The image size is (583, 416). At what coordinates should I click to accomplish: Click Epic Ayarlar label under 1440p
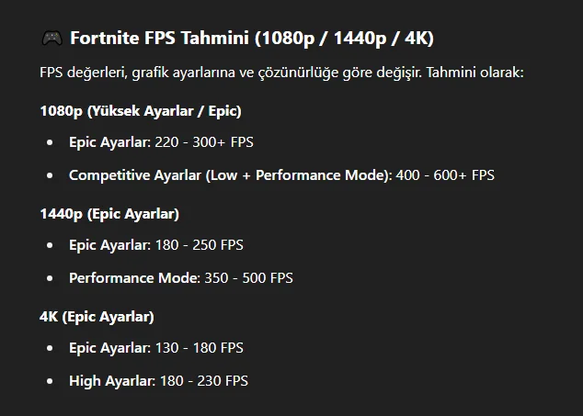pos(109,245)
